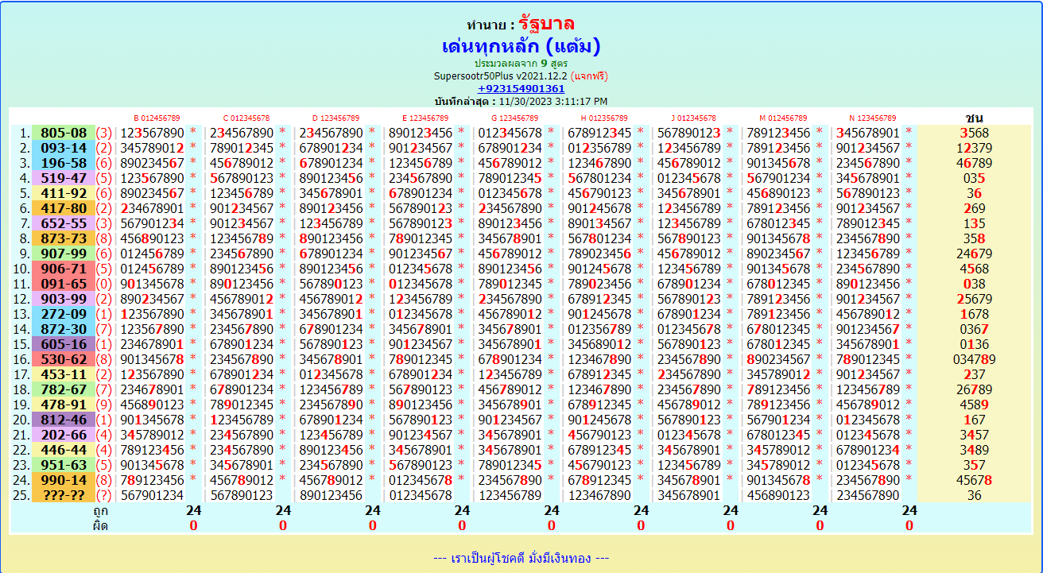This screenshot has height=573, width=1043.
Task: Click ชน value 1678 in row 13
Action: click(x=974, y=314)
